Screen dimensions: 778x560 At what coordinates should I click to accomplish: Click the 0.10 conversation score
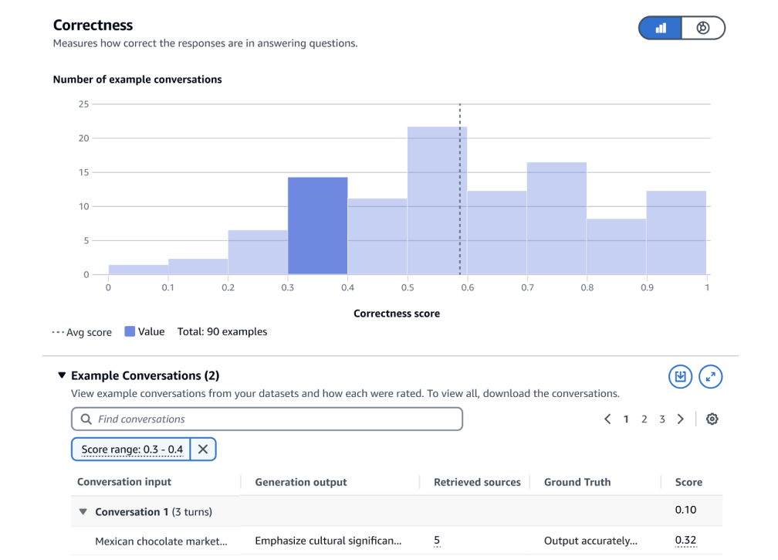tap(685, 510)
